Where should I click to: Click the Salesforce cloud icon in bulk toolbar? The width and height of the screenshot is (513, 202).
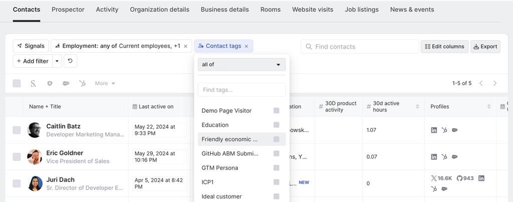[x=66, y=83]
